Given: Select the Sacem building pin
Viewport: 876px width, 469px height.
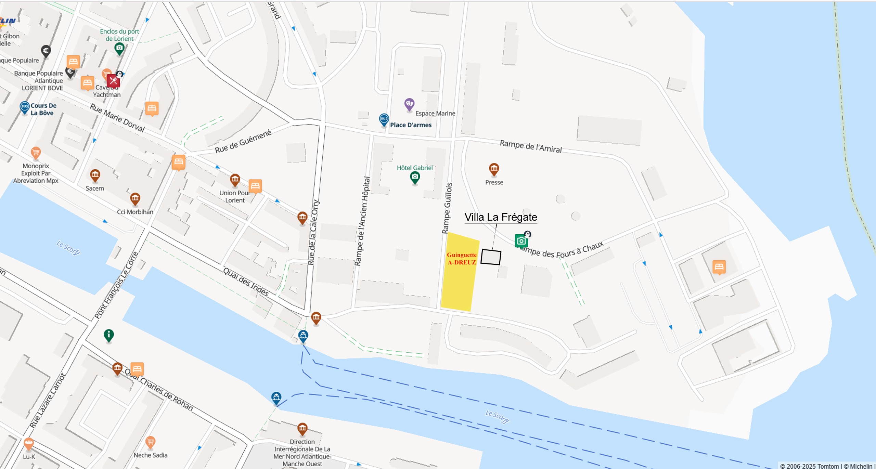Looking at the screenshot, I should tap(95, 175).
